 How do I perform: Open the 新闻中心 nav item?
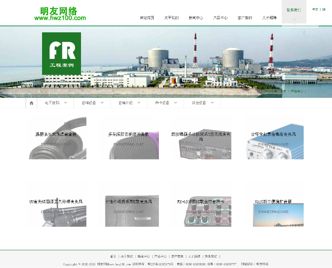pyautogui.click(x=196, y=18)
